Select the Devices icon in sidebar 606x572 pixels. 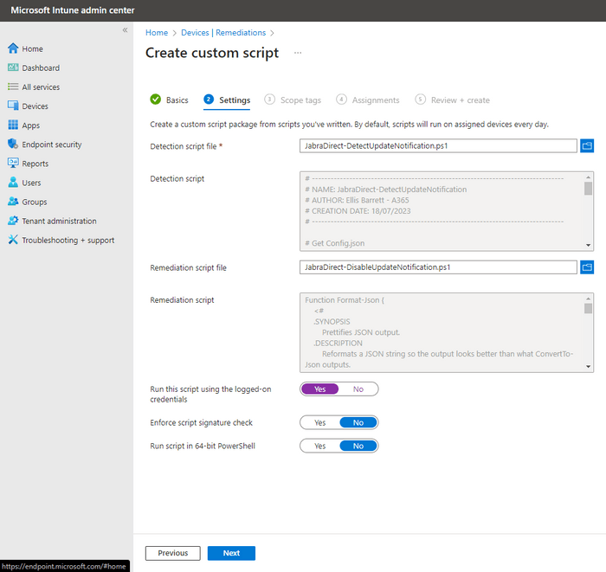13,106
